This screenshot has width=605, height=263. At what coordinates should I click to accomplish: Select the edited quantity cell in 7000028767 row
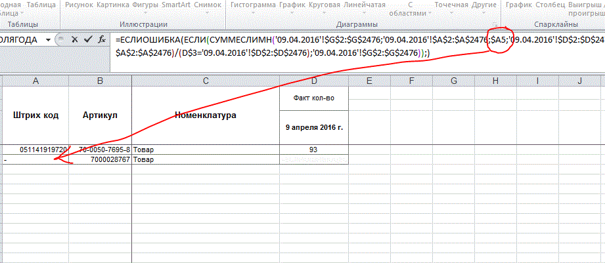click(314, 159)
